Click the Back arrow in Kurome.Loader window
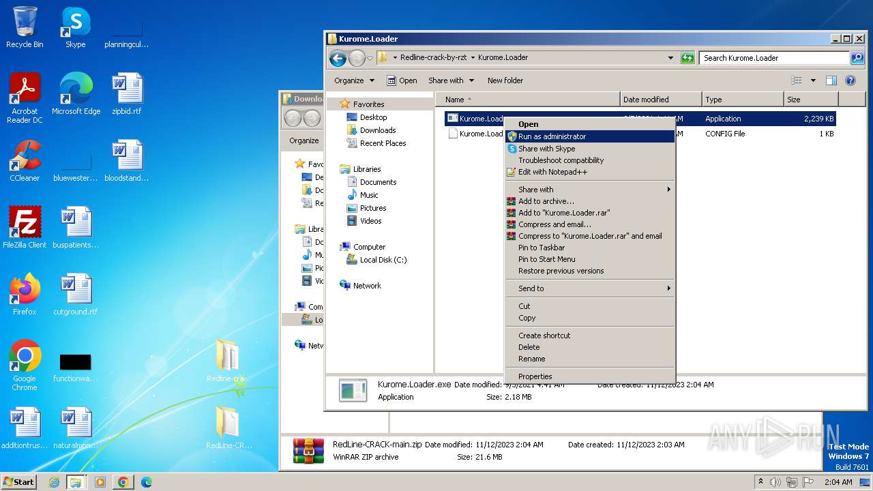This screenshot has height=491, width=873. coord(338,58)
